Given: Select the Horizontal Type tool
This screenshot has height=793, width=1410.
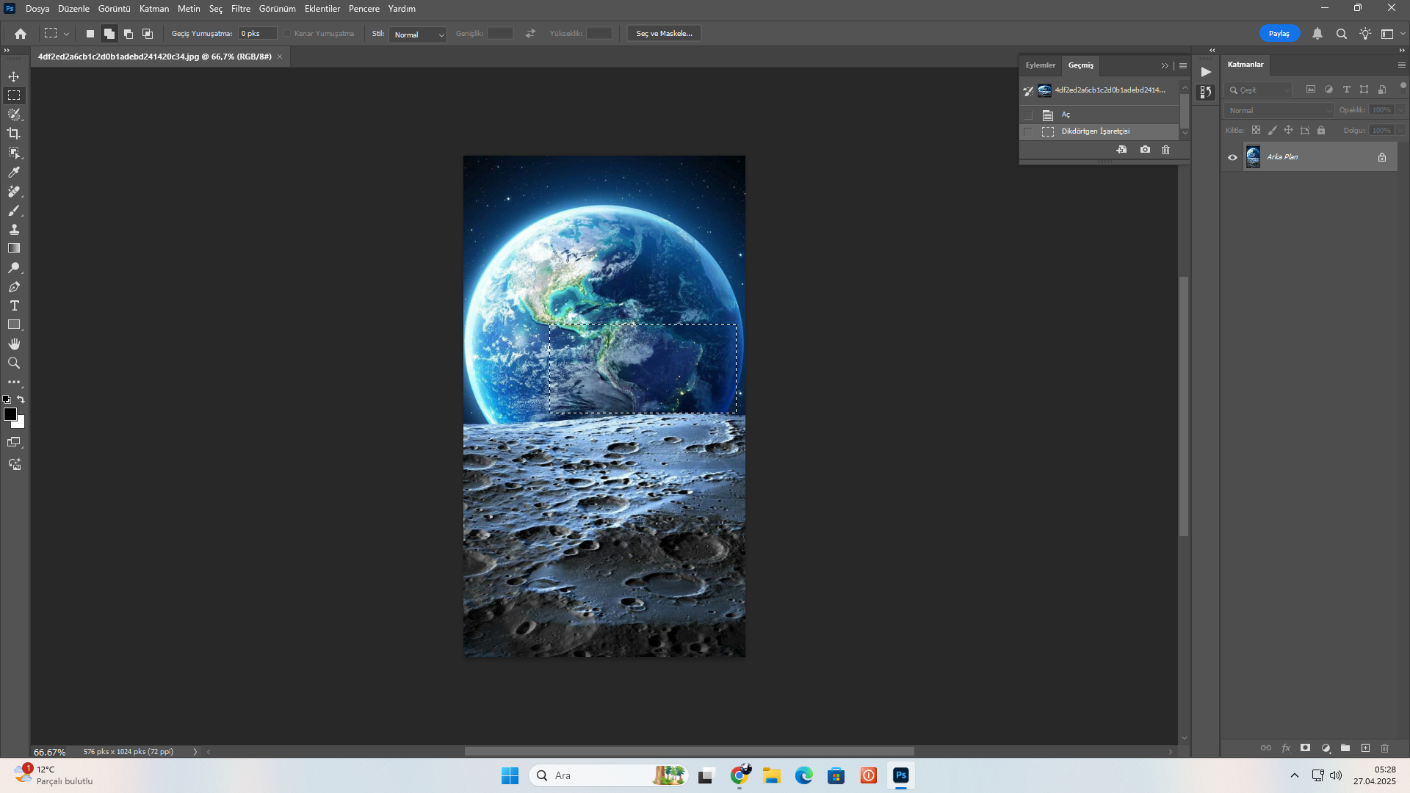Looking at the screenshot, I should point(14,305).
